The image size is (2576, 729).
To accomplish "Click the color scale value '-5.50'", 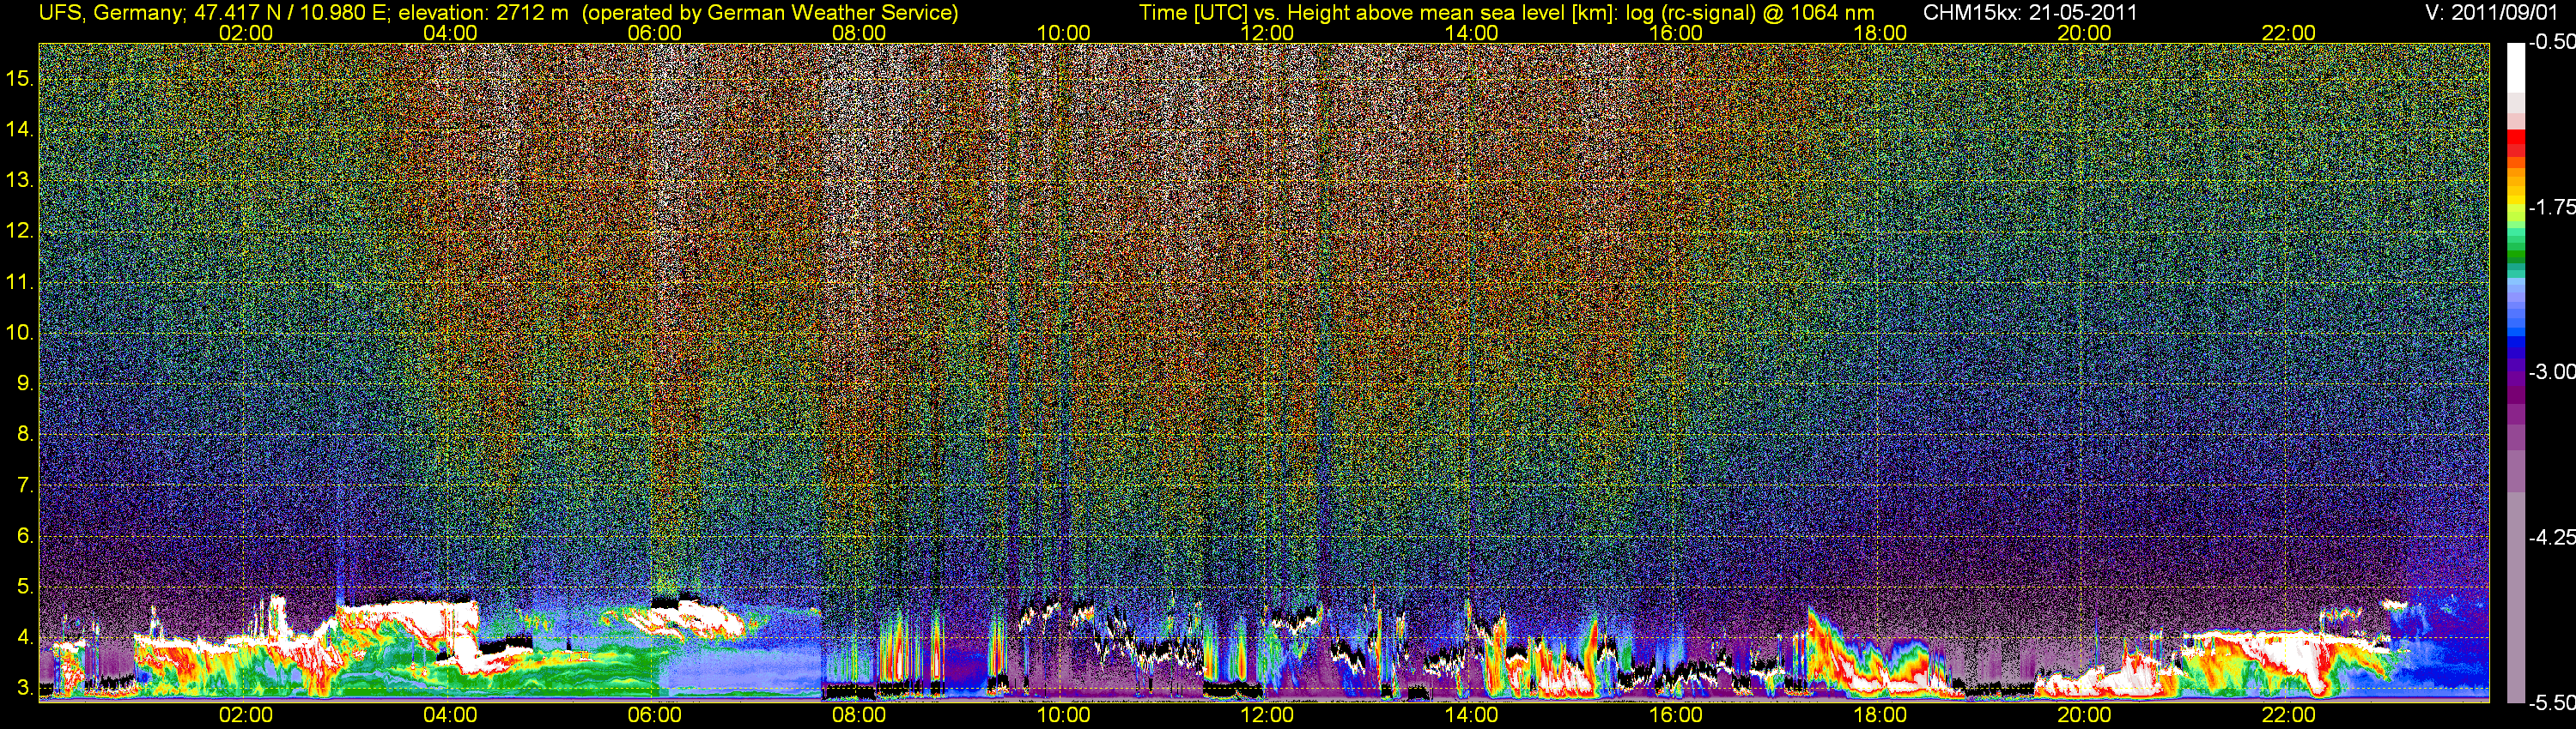I will tap(2551, 702).
